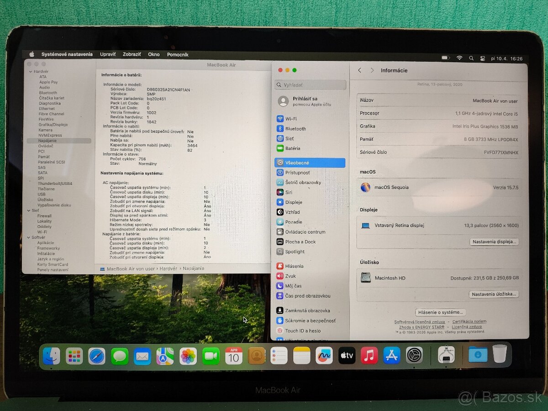Open Apple TV from the Dock
This screenshot has width=548, height=411.
pos(346,355)
